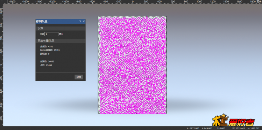Image resolution: width=262 pixels, height=130 pixels.
Task: Click the 1000 mark on horizontal ruler
Action: coord(199,1)
